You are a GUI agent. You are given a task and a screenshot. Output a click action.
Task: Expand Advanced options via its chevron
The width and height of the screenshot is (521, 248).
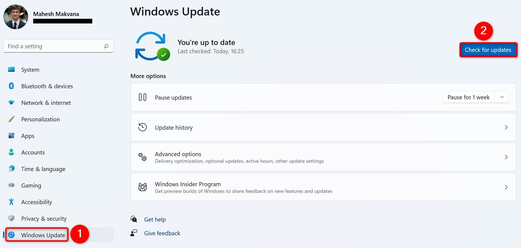(x=506, y=157)
